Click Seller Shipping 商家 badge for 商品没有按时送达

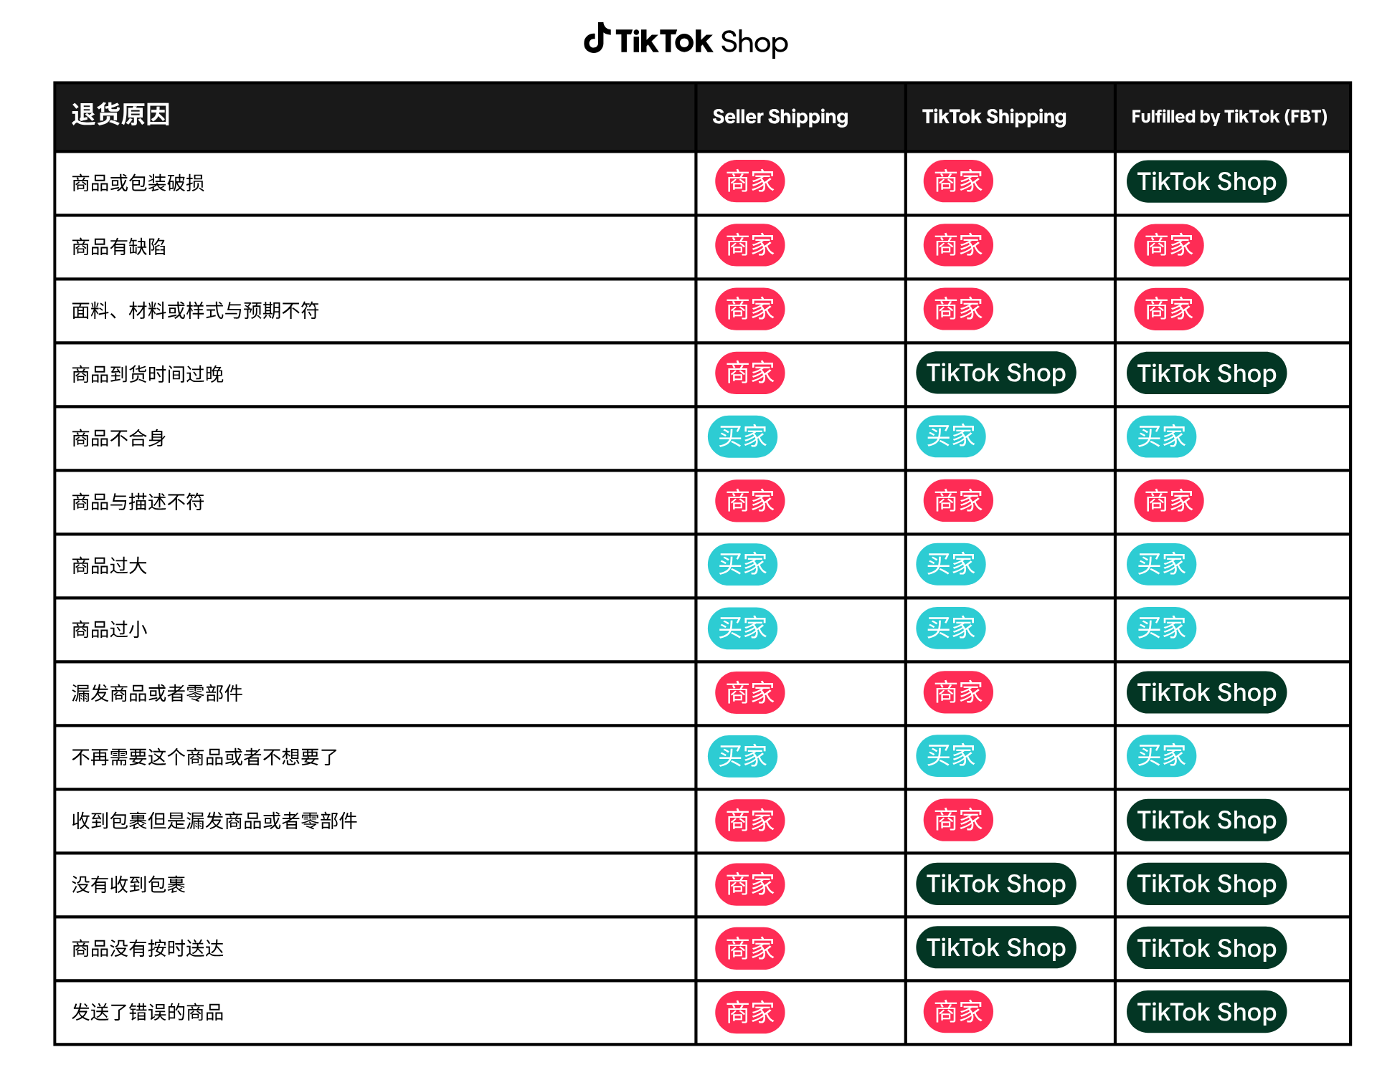pyautogui.click(x=749, y=949)
